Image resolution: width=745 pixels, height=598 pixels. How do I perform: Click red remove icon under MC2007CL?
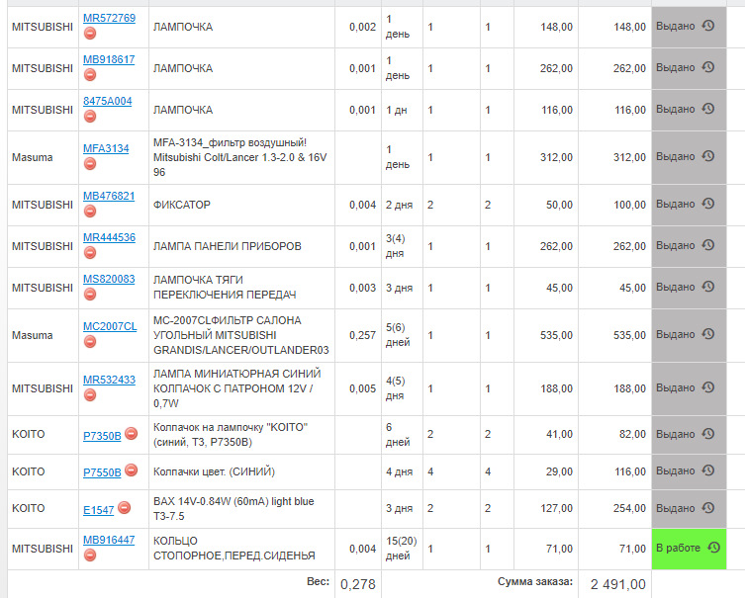[90, 342]
